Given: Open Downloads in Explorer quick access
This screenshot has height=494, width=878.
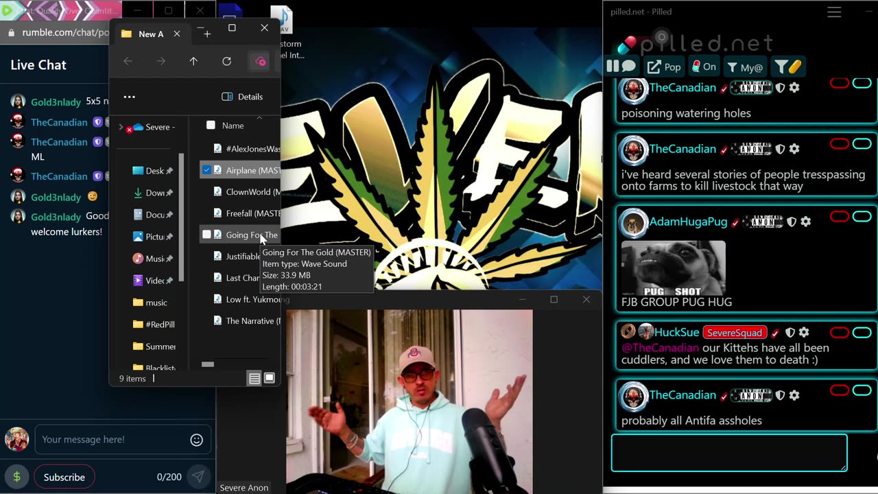Looking at the screenshot, I should [152, 193].
